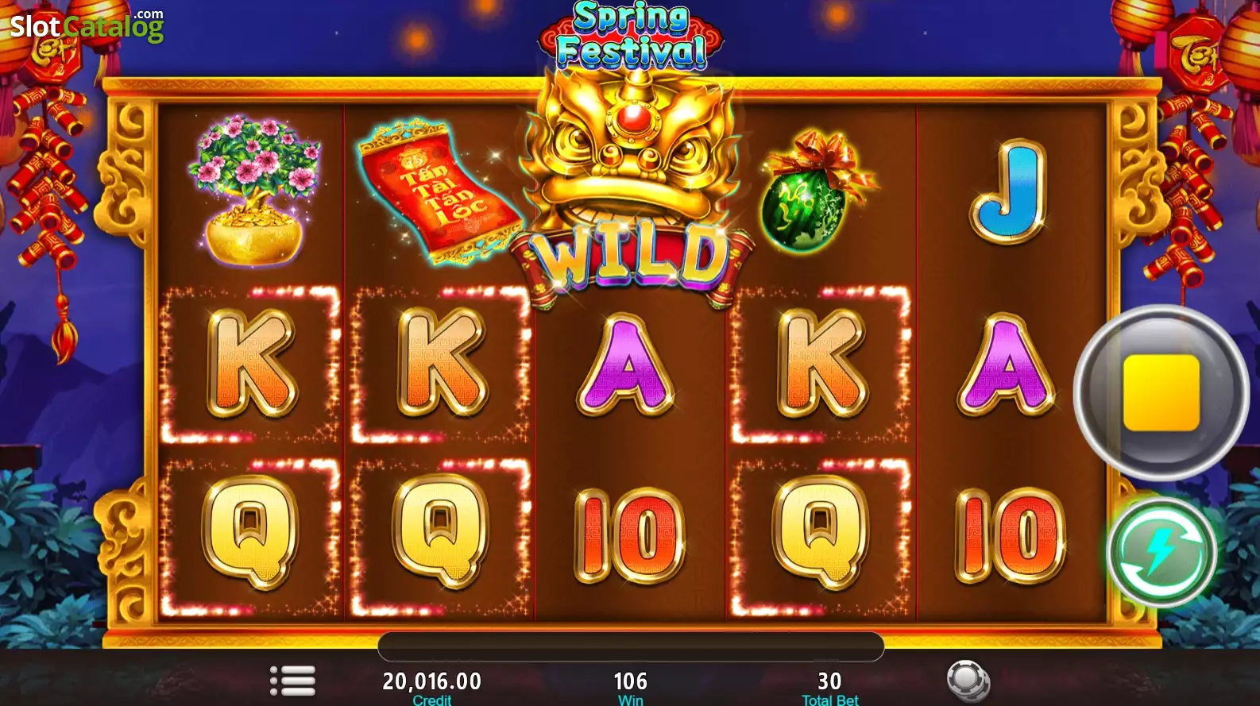Select the flowering money tree symbol
The width and height of the screenshot is (1260, 706).
(x=253, y=189)
